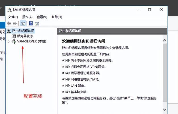Click the line 路由和远程访问提供到专用网络的安全远程访问
This screenshot has height=114, width=178.
click(x=96, y=48)
